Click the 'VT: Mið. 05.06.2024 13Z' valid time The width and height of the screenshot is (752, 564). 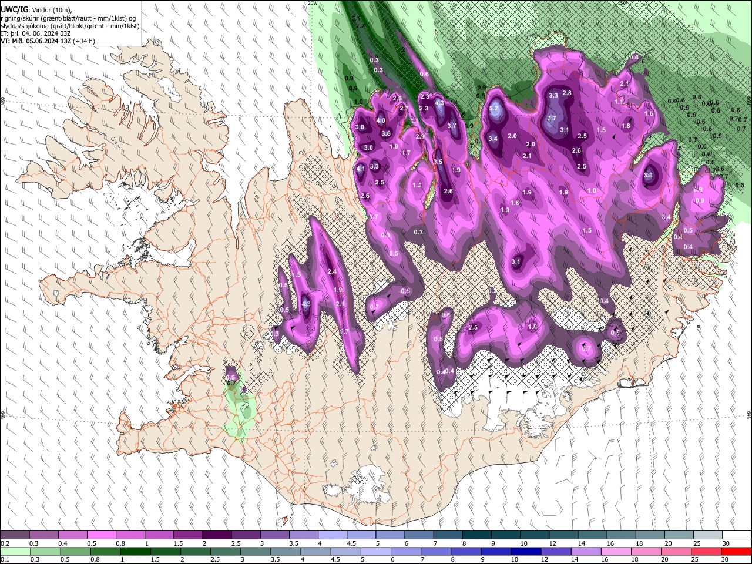(x=36, y=41)
